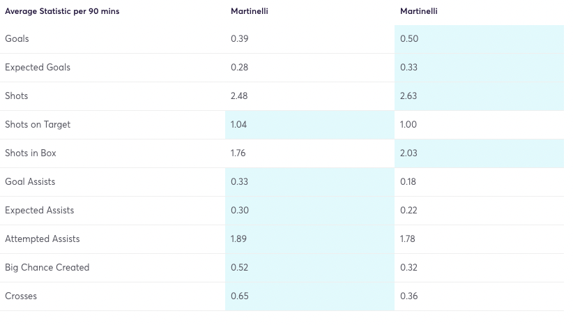
Task: Select the 0.22 expected assists value
Action: pyautogui.click(x=408, y=211)
